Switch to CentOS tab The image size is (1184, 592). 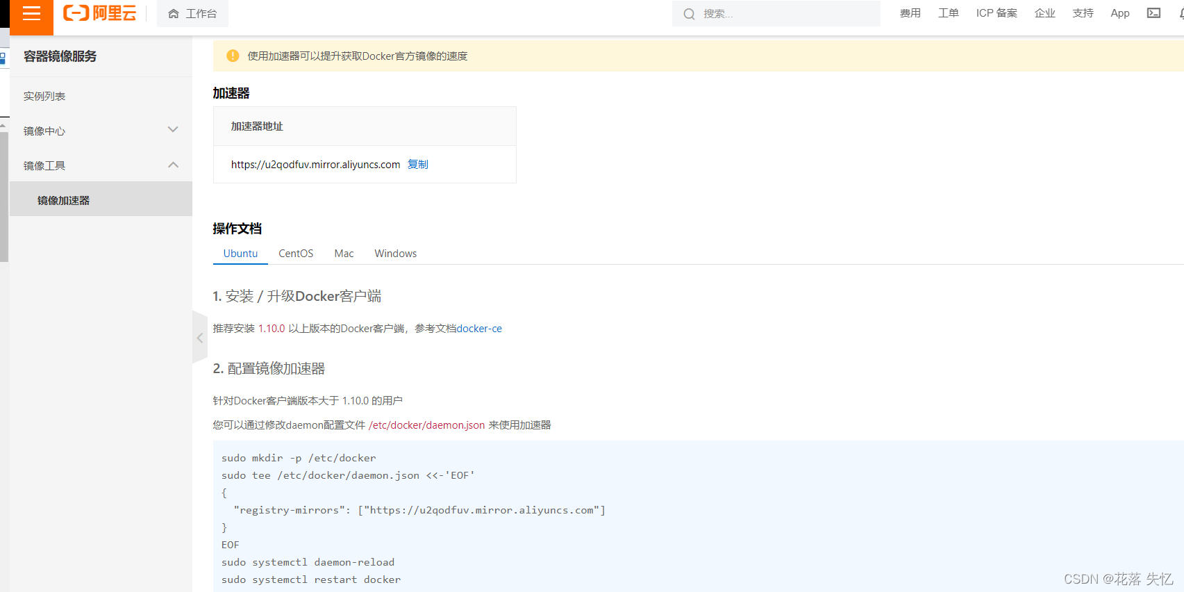point(296,254)
